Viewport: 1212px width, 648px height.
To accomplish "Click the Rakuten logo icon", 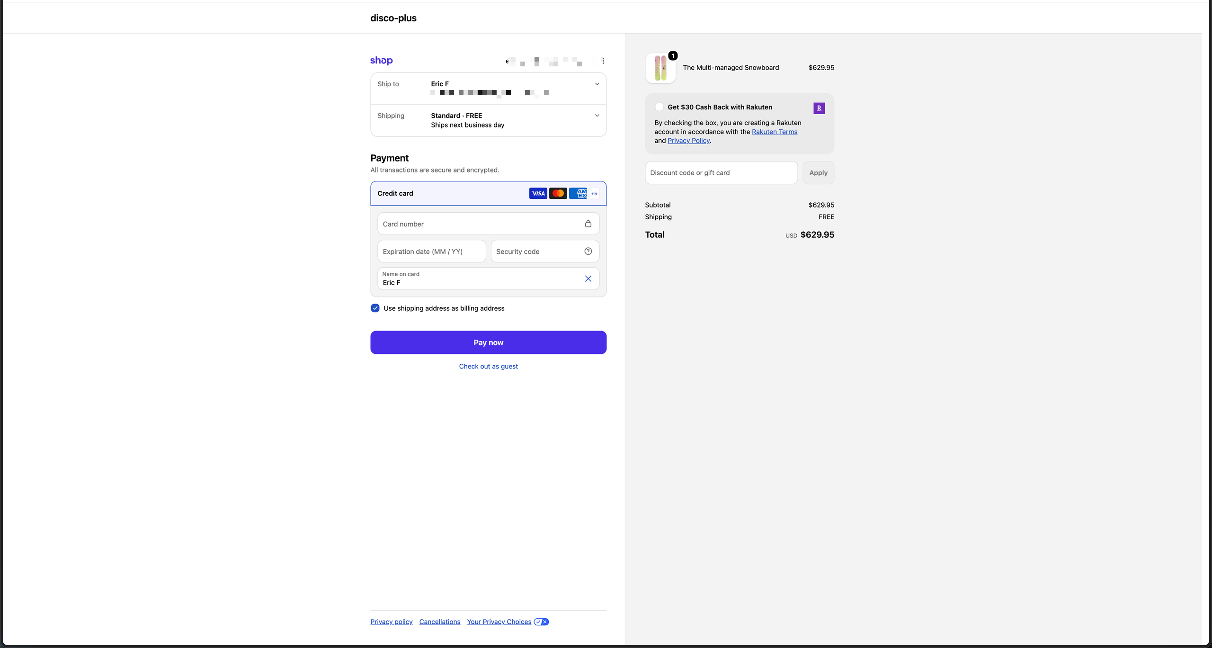I will [x=819, y=108].
